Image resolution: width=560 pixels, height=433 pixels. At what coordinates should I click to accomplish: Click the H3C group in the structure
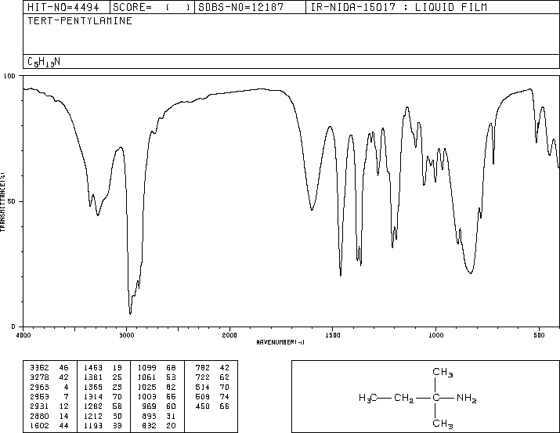(x=368, y=398)
